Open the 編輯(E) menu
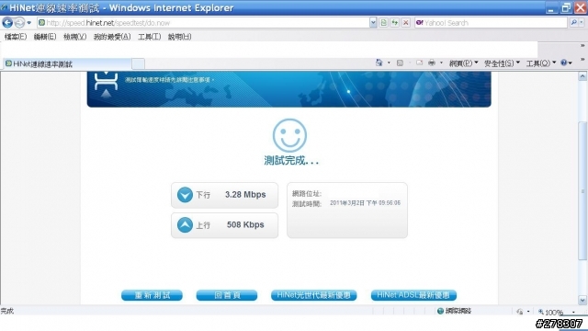Image resolution: width=588 pixels, height=331 pixels. click(45, 37)
